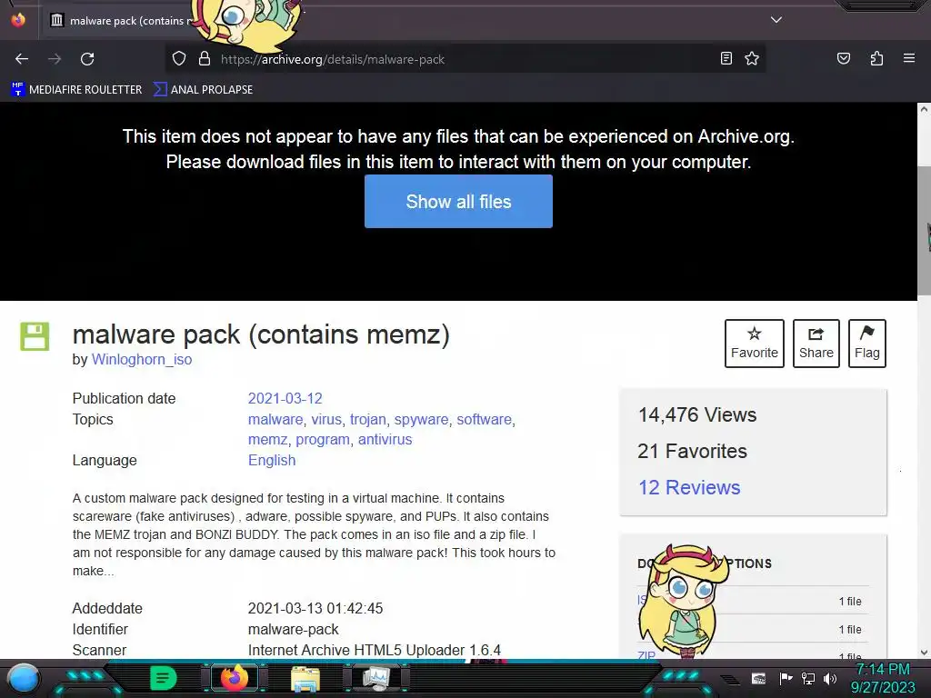Open Firefox View icon at tab strip start
The height and width of the screenshot is (698, 931).
coord(18,20)
